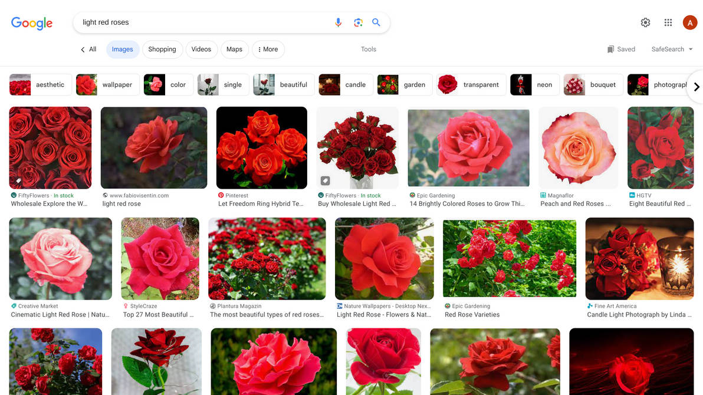Select the wallpaper filter chip
703x395 pixels.
(x=107, y=85)
